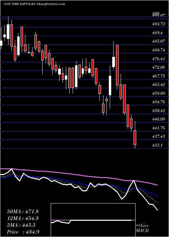This screenshot has height=237, width=169.
Task: Select the 454.76 price level label
Action: click(x=158, y=102)
